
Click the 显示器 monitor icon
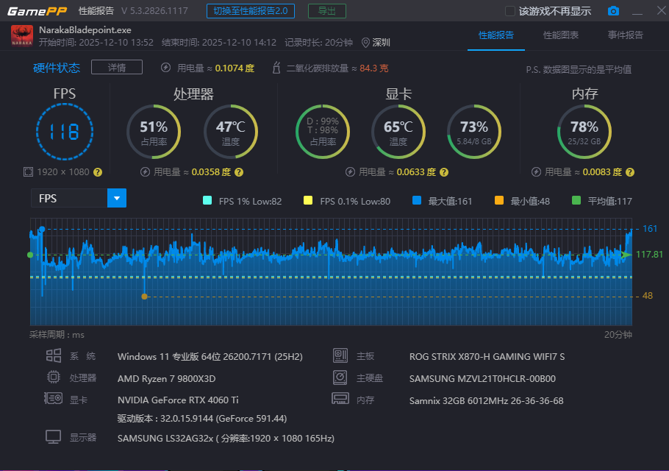coord(53,436)
